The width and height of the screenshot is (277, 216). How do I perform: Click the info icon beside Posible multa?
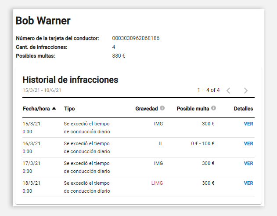pyautogui.click(x=214, y=108)
